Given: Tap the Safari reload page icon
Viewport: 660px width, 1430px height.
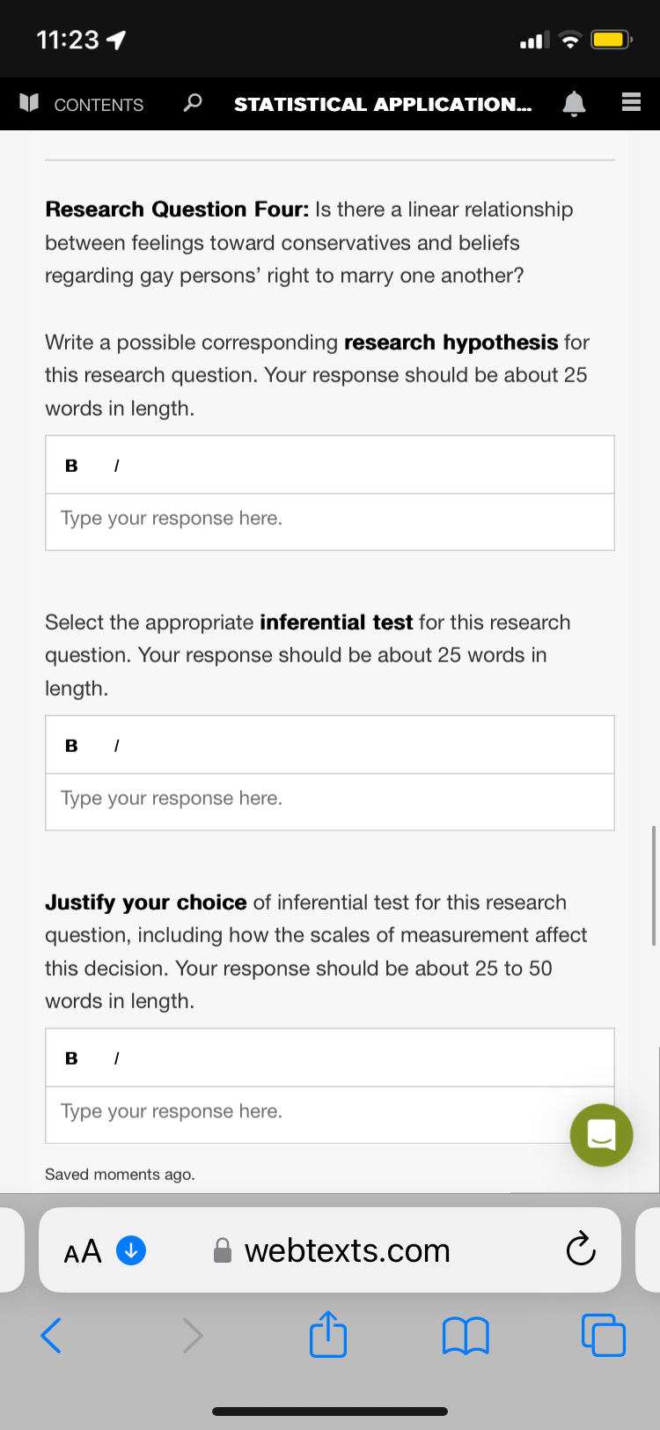Looking at the screenshot, I should [581, 1249].
